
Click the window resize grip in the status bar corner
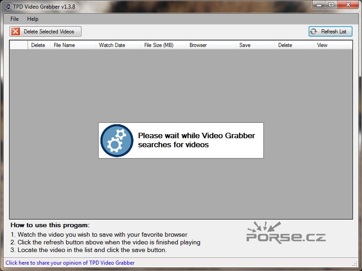point(354,263)
